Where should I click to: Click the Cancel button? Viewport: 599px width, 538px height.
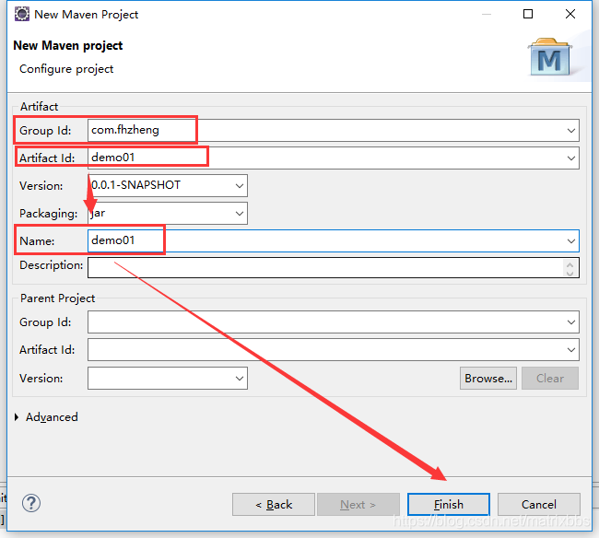coord(539,505)
